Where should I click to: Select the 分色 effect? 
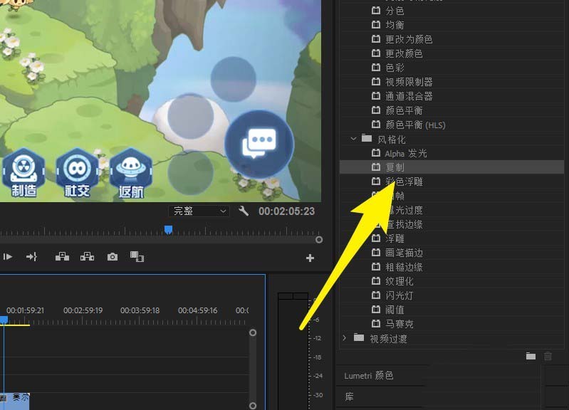pos(395,11)
